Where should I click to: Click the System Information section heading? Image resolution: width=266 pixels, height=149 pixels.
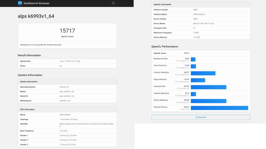(30, 75)
